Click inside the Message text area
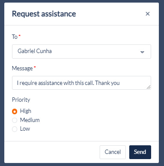 (82, 83)
